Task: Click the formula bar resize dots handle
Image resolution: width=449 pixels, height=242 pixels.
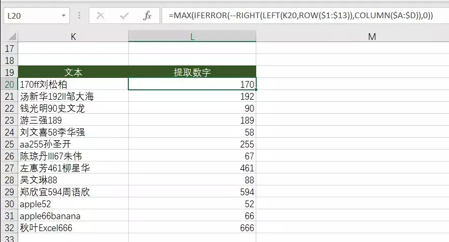Action: 79,16
